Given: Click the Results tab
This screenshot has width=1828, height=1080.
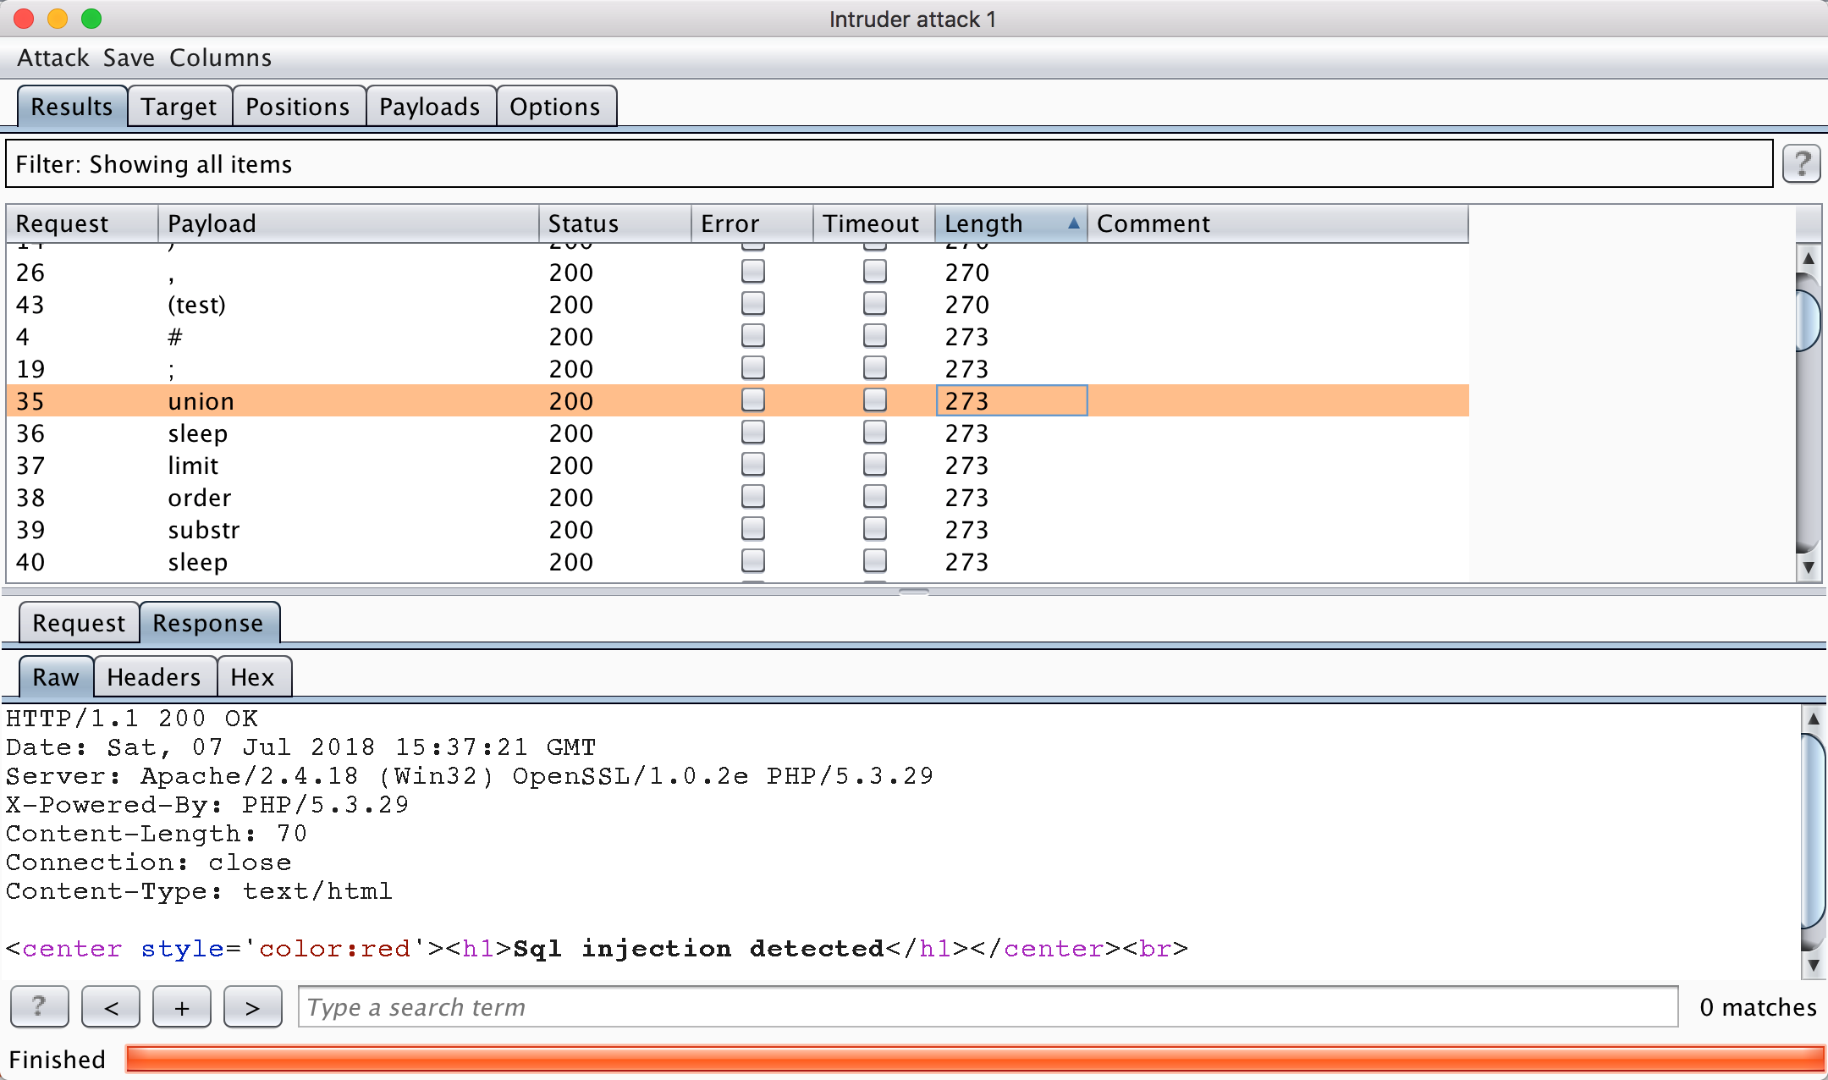Looking at the screenshot, I should [x=72, y=107].
